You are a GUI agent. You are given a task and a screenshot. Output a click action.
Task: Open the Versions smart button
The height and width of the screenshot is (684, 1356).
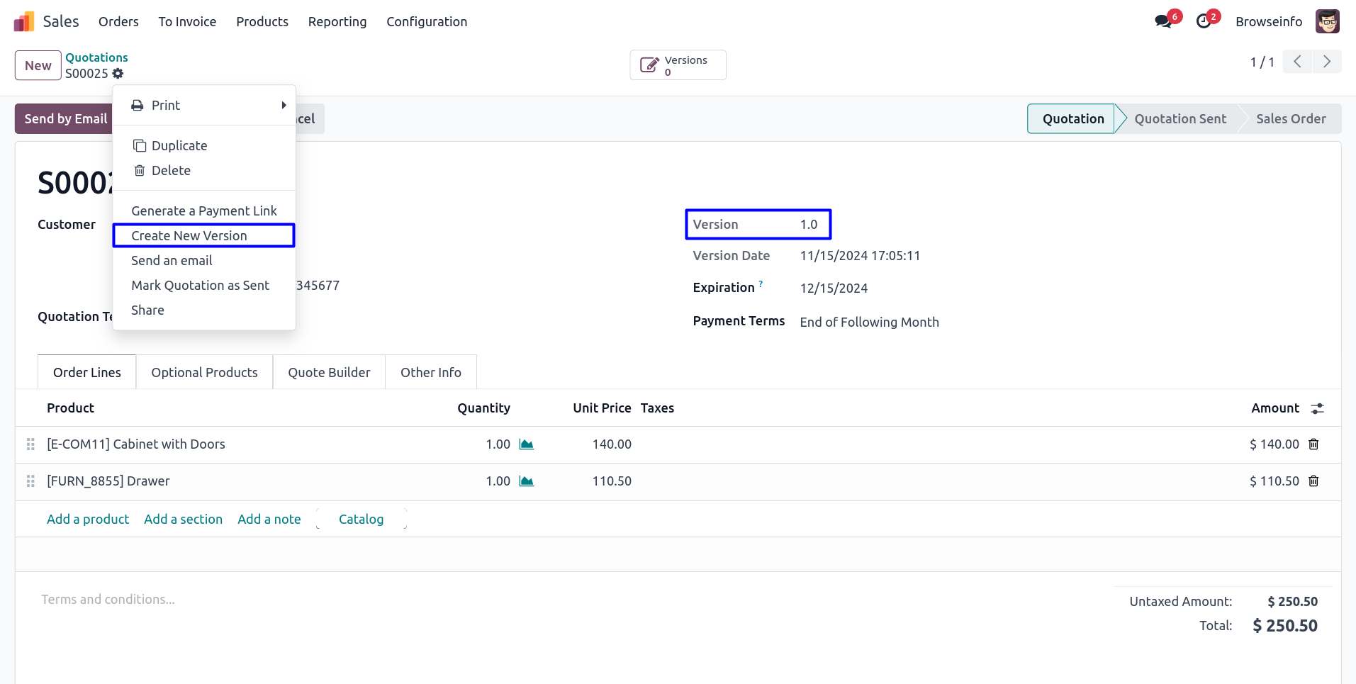click(677, 65)
